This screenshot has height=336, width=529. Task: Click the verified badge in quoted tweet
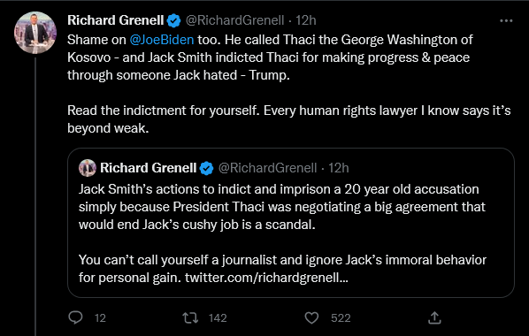point(206,168)
